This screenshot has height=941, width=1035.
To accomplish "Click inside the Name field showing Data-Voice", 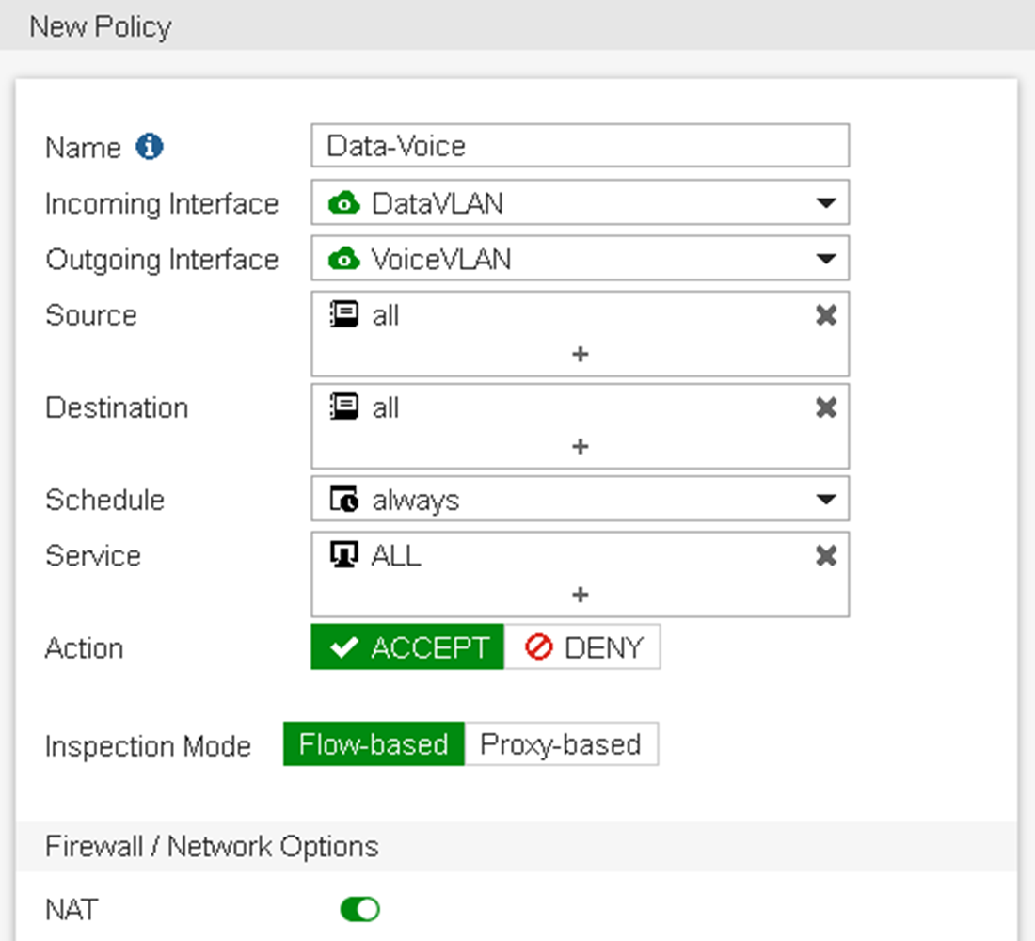I will [x=579, y=146].
